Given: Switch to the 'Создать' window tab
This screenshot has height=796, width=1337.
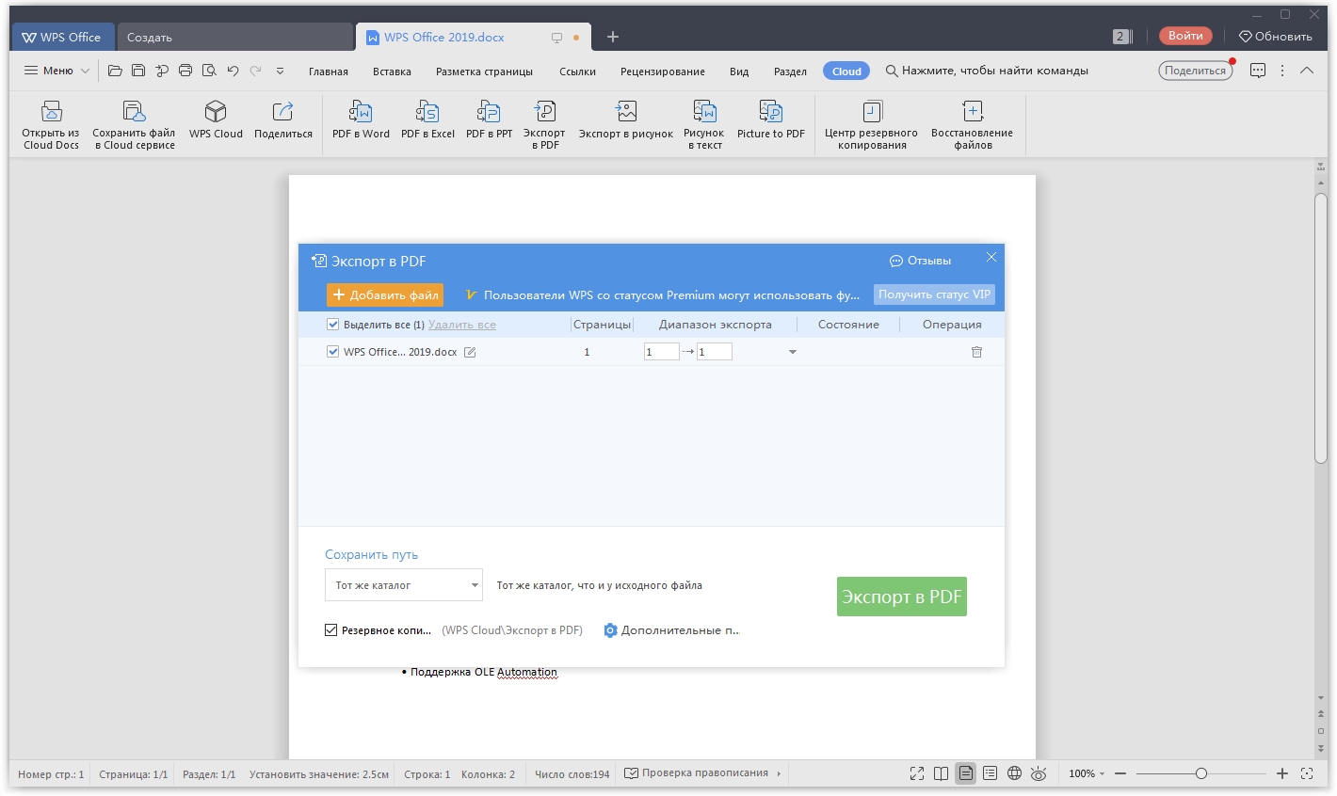Looking at the screenshot, I should [234, 38].
